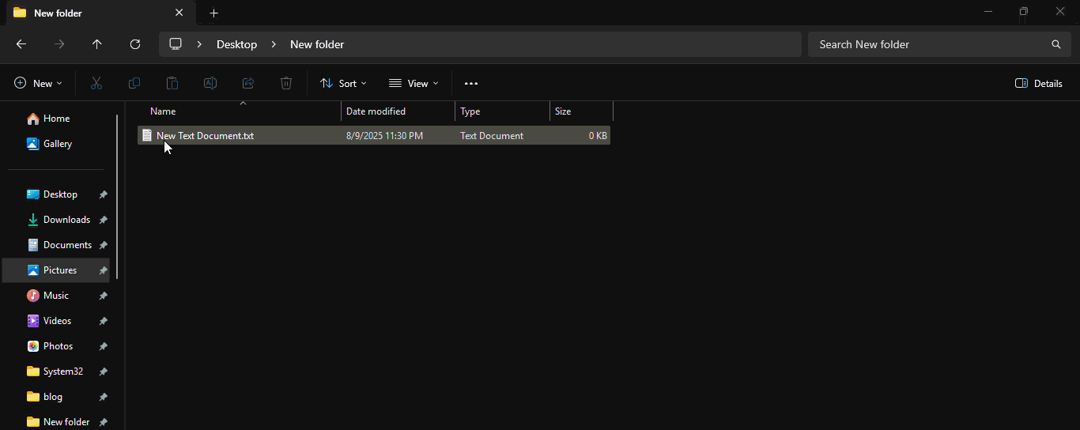Delete the selected file with trash icon
Viewport: 1080px width, 430px height.
pyautogui.click(x=286, y=83)
